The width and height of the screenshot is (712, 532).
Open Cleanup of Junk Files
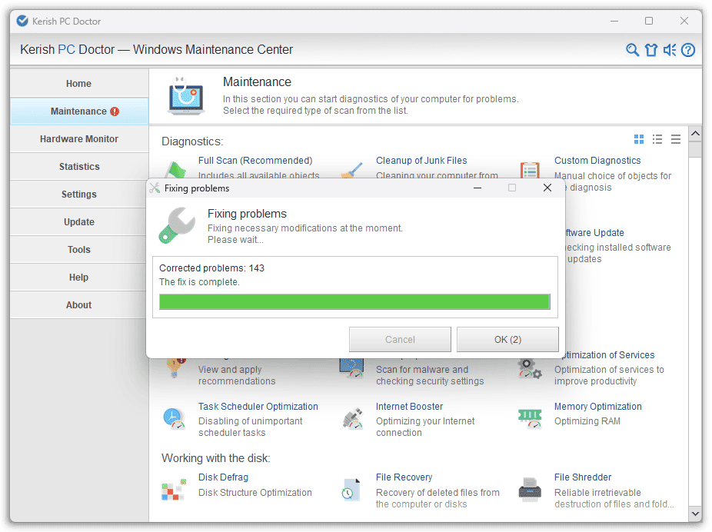point(421,161)
